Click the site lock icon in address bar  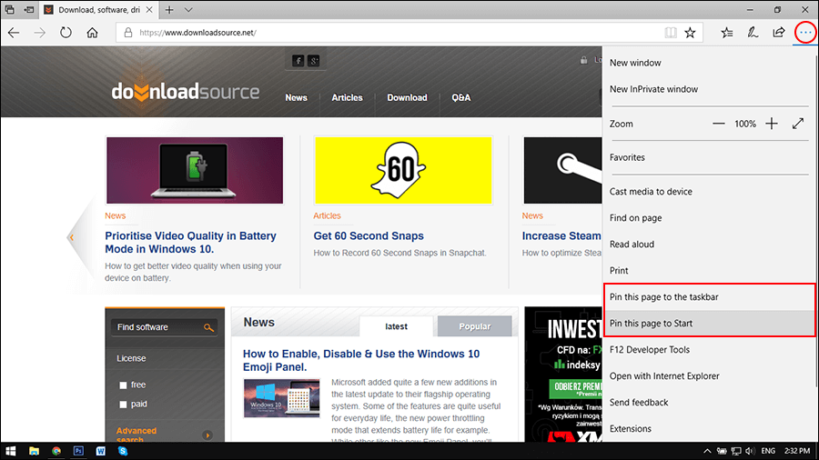128,33
